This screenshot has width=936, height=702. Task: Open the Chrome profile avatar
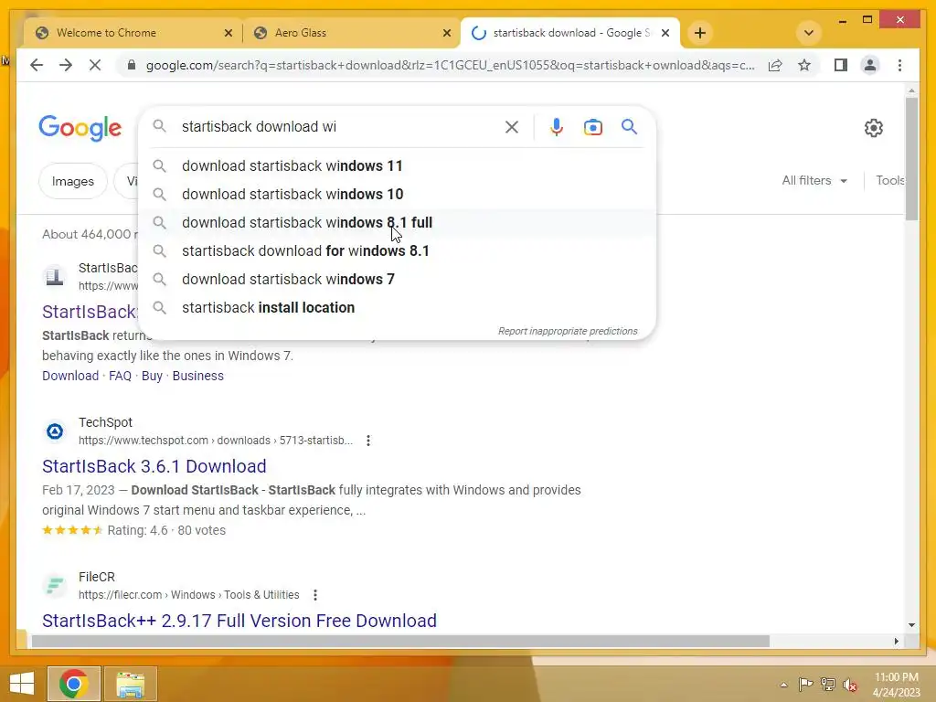point(870,65)
